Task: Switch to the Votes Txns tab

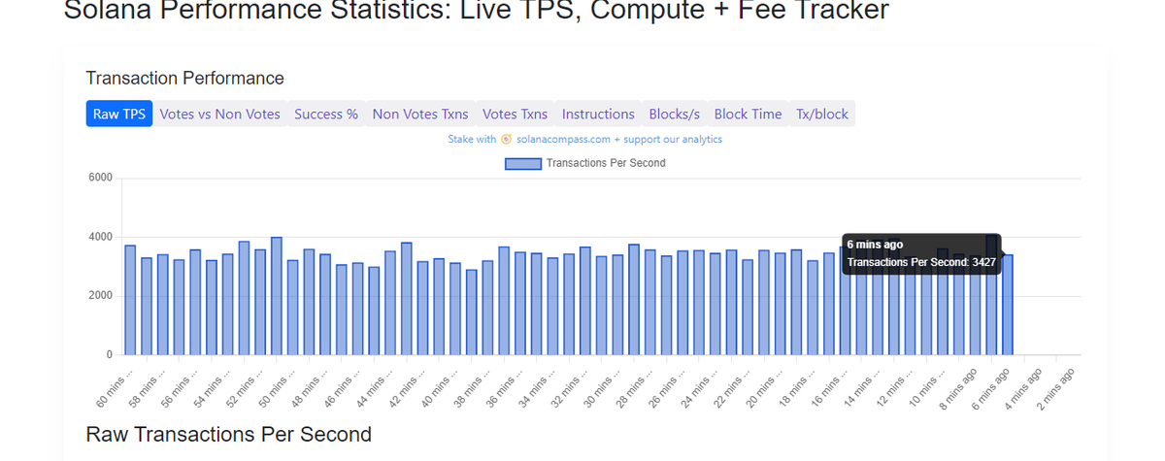Action: pos(515,114)
